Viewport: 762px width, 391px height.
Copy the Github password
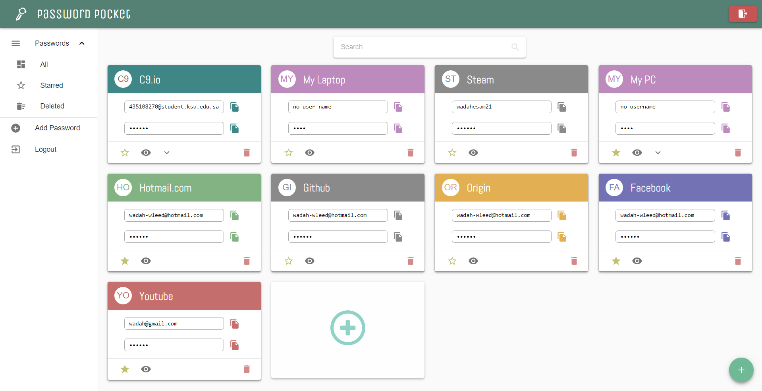click(398, 237)
